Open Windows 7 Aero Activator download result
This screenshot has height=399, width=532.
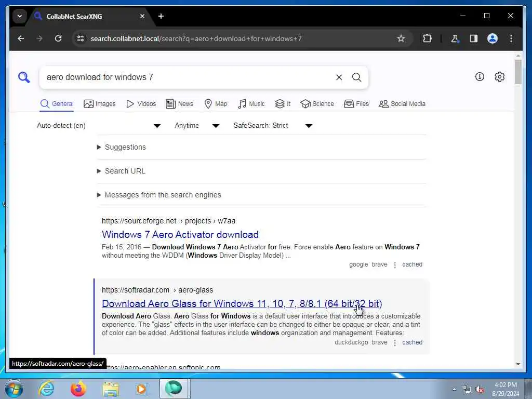pyautogui.click(x=180, y=234)
